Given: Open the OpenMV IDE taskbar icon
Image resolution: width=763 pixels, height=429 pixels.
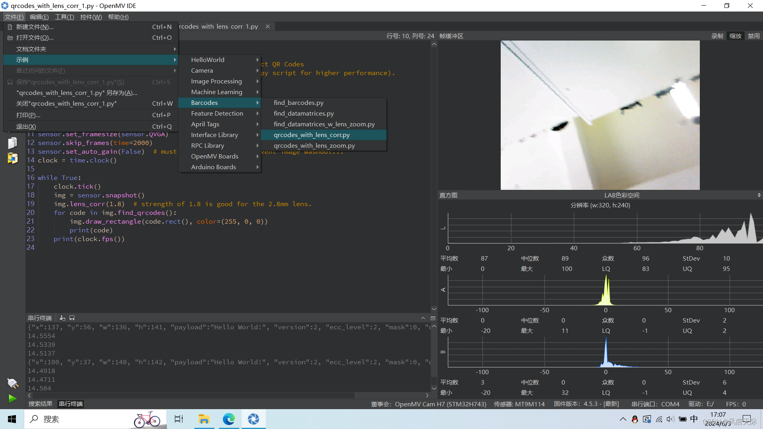Looking at the screenshot, I should click(253, 419).
